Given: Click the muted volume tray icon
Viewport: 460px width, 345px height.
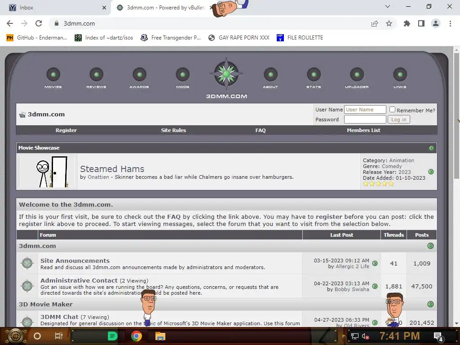Looking at the screenshot, I should tap(365, 336).
